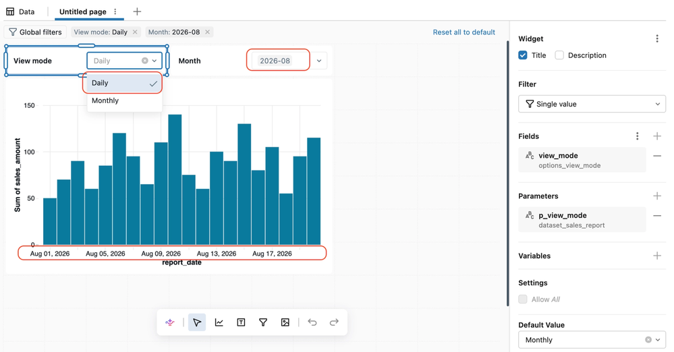Clear the View mode dropdown value
Image resolution: width=674 pixels, height=352 pixels.
tap(145, 61)
